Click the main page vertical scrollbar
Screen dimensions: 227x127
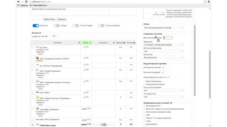(210, 74)
